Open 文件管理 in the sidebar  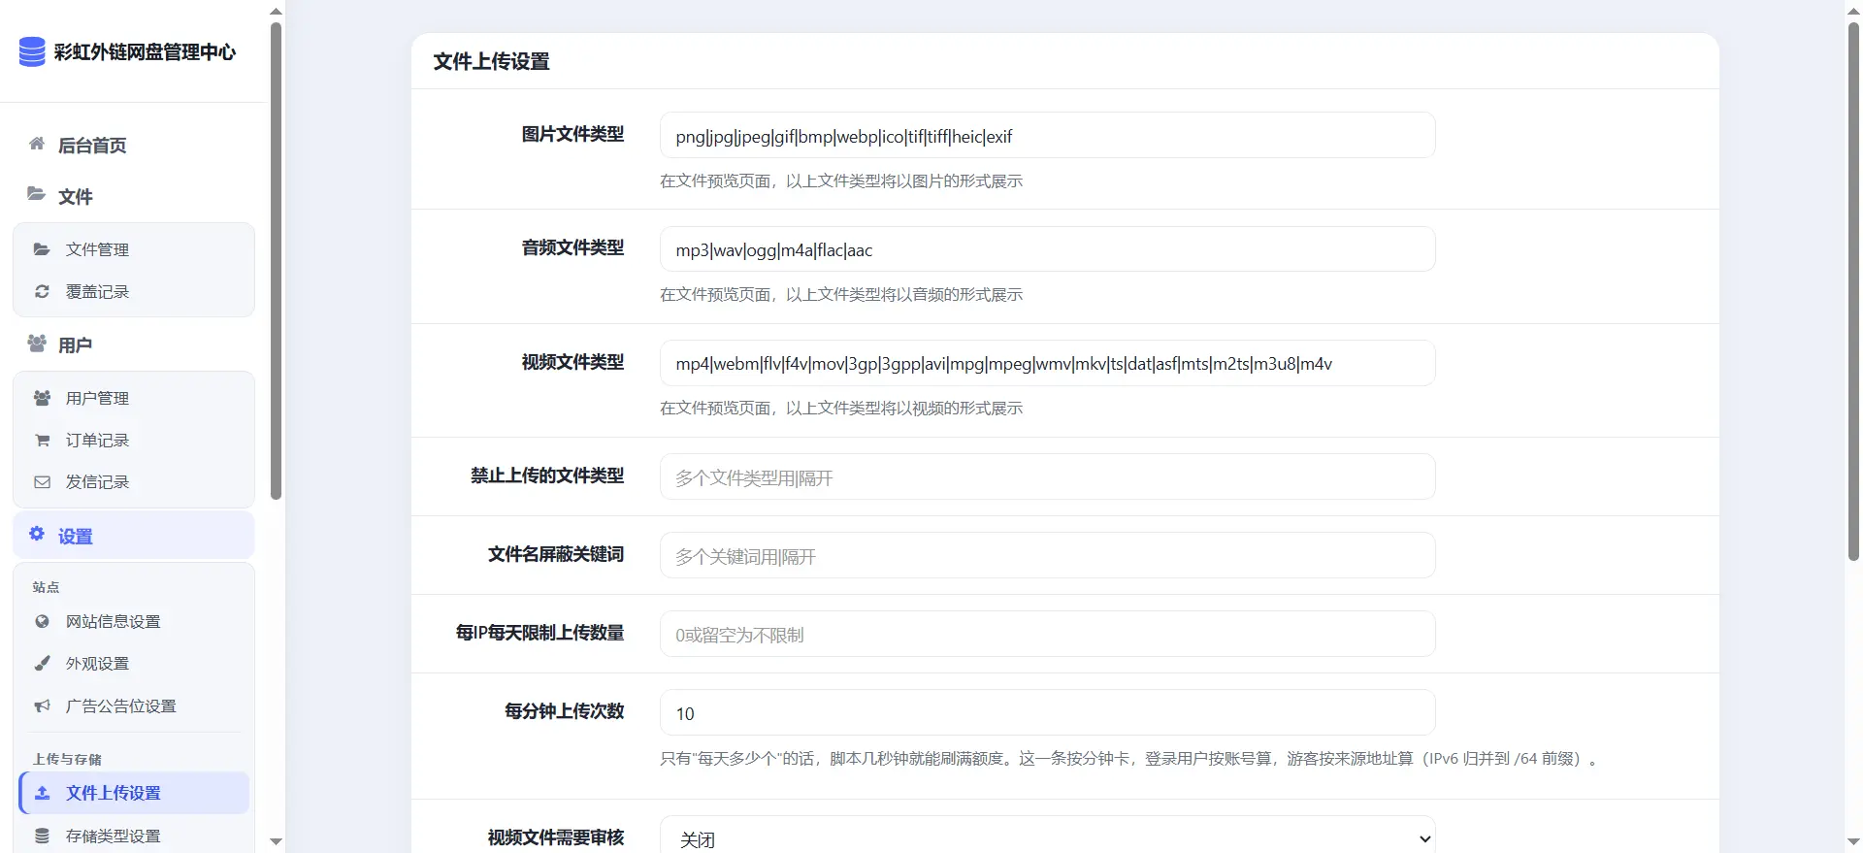(x=134, y=249)
